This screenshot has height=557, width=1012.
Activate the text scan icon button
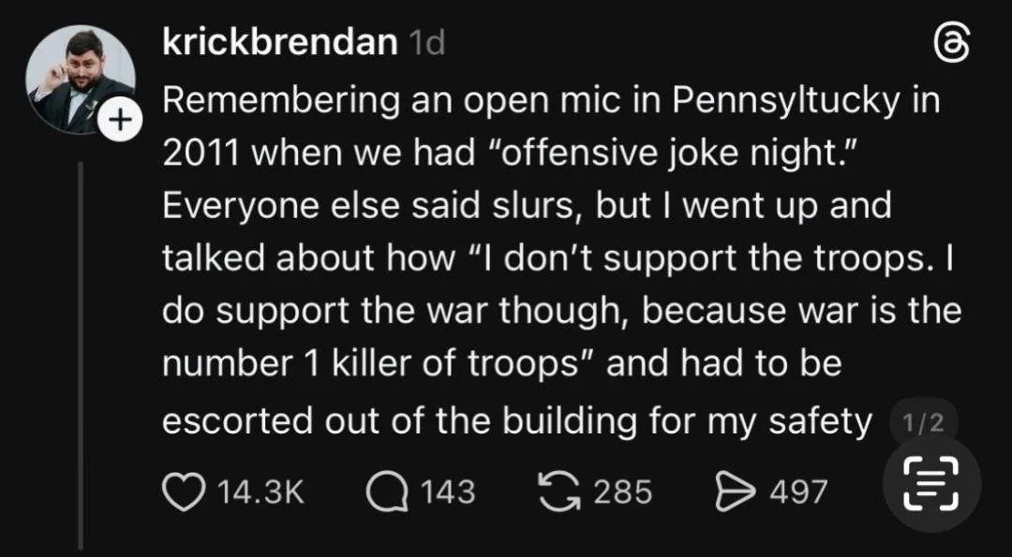coord(932,484)
